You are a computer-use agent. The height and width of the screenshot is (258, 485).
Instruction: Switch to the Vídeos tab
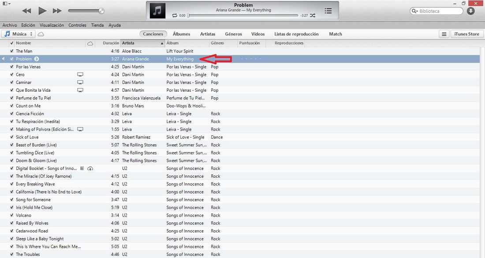(x=258, y=34)
